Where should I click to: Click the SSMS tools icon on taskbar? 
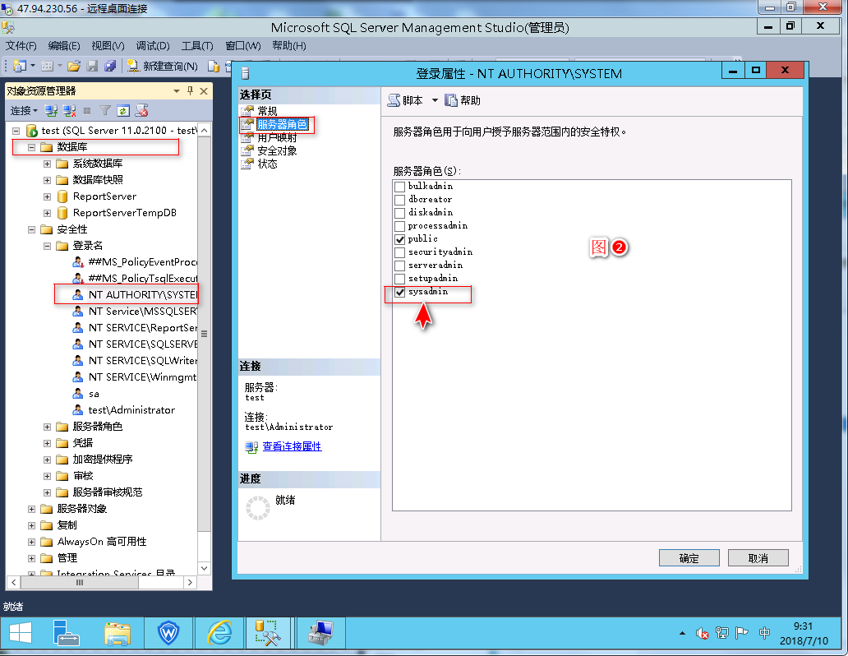point(268,632)
